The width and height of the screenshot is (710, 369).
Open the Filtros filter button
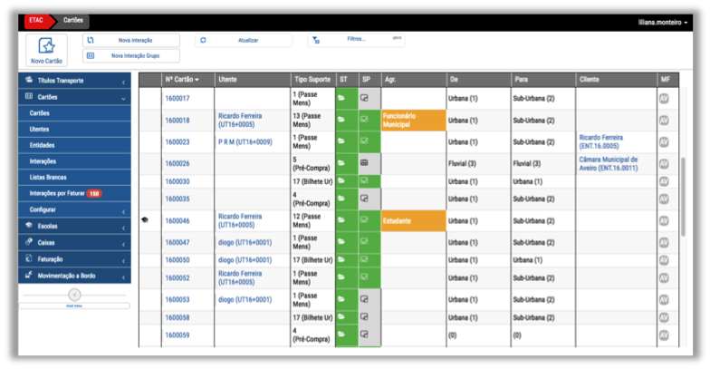355,40
